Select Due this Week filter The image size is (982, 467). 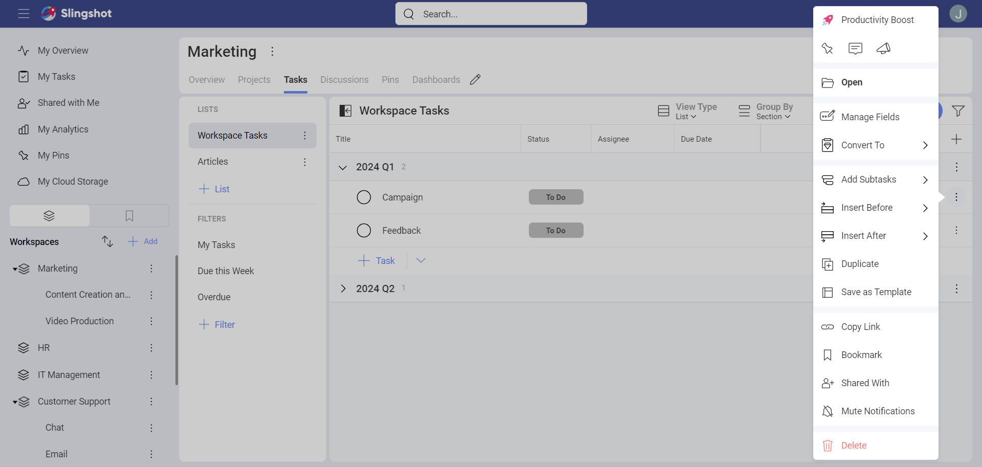pyautogui.click(x=226, y=271)
